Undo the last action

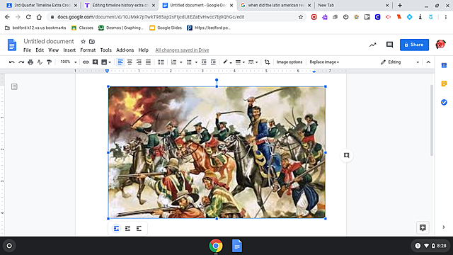12,62
